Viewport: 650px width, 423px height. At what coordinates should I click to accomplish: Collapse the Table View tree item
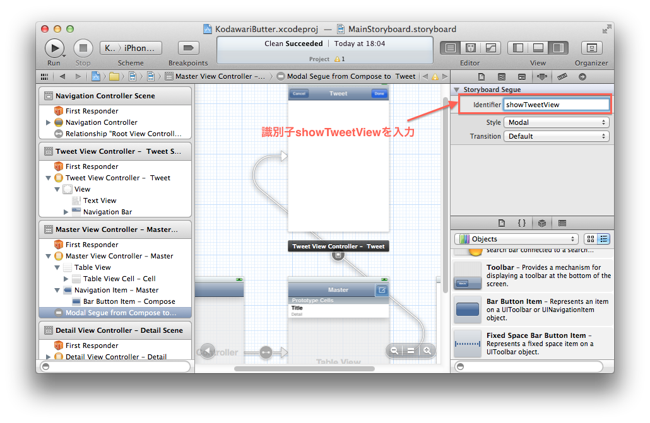tap(57, 268)
